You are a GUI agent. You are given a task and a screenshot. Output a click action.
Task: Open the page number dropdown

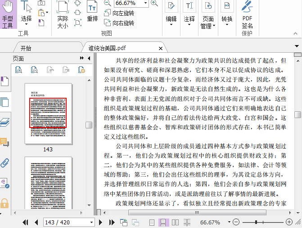point(92,223)
